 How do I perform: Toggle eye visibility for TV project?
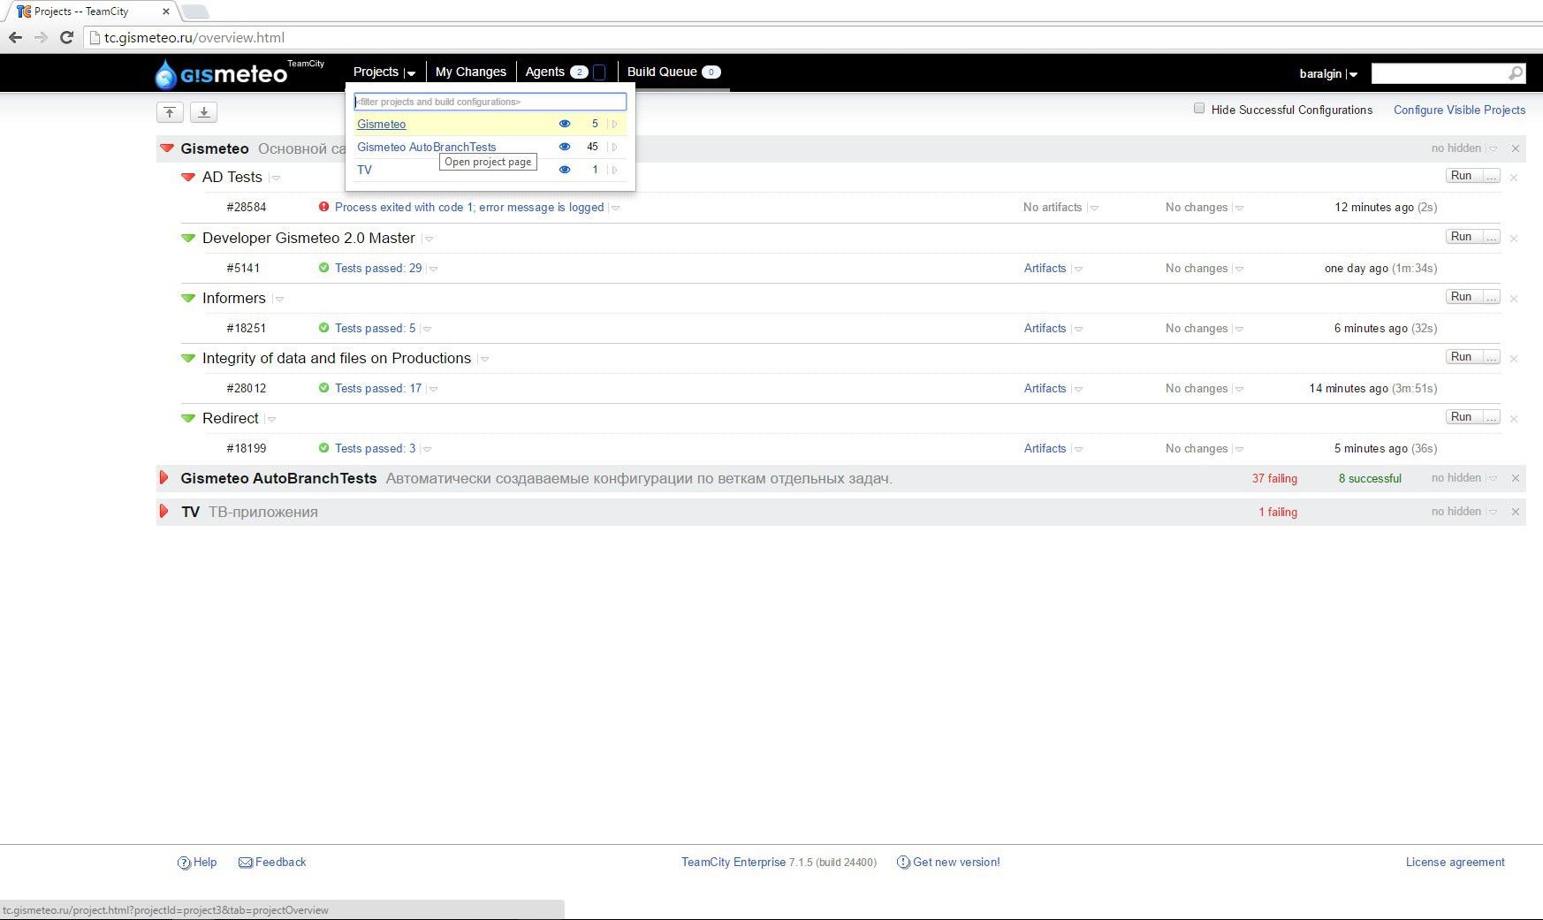coord(565,170)
